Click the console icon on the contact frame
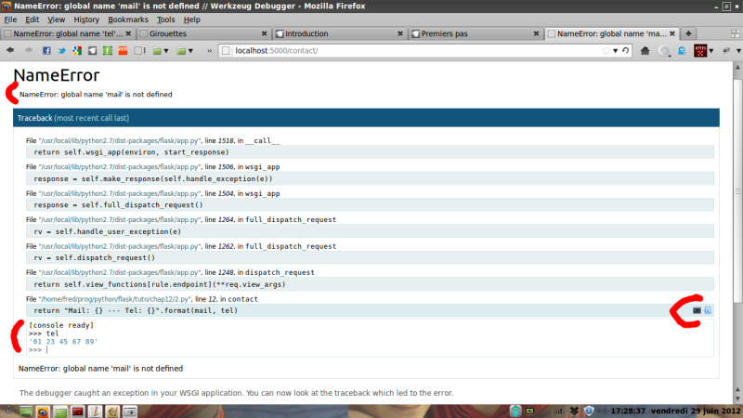 coord(697,310)
